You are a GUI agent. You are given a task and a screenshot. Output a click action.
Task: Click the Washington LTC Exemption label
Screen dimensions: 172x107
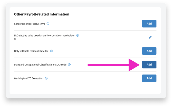click(29, 78)
